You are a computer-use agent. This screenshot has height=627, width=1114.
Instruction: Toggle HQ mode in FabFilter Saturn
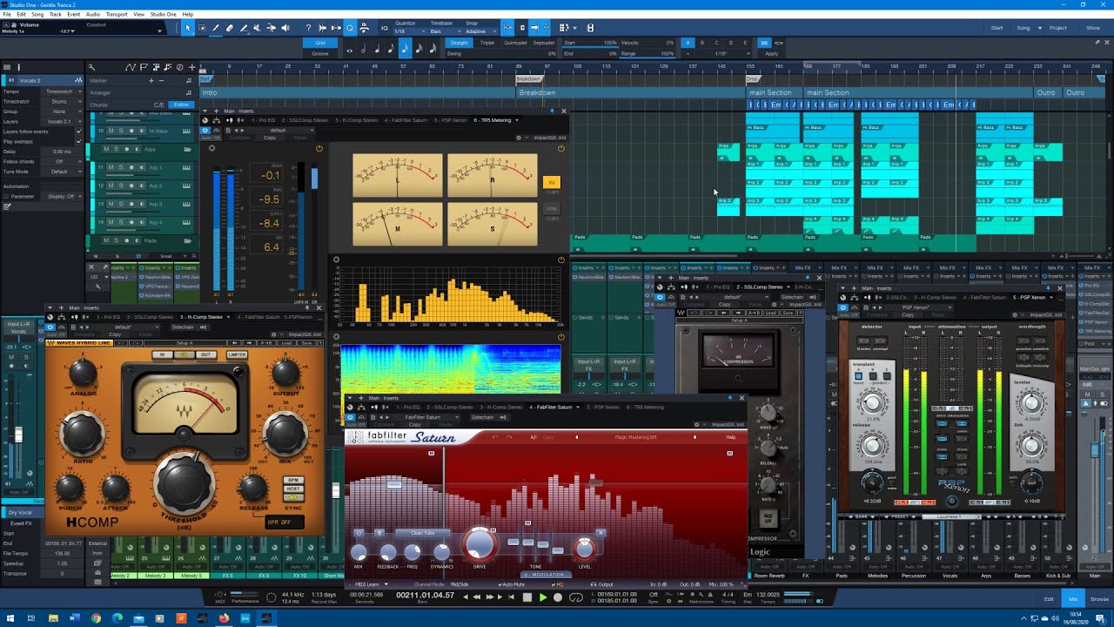click(x=557, y=584)
